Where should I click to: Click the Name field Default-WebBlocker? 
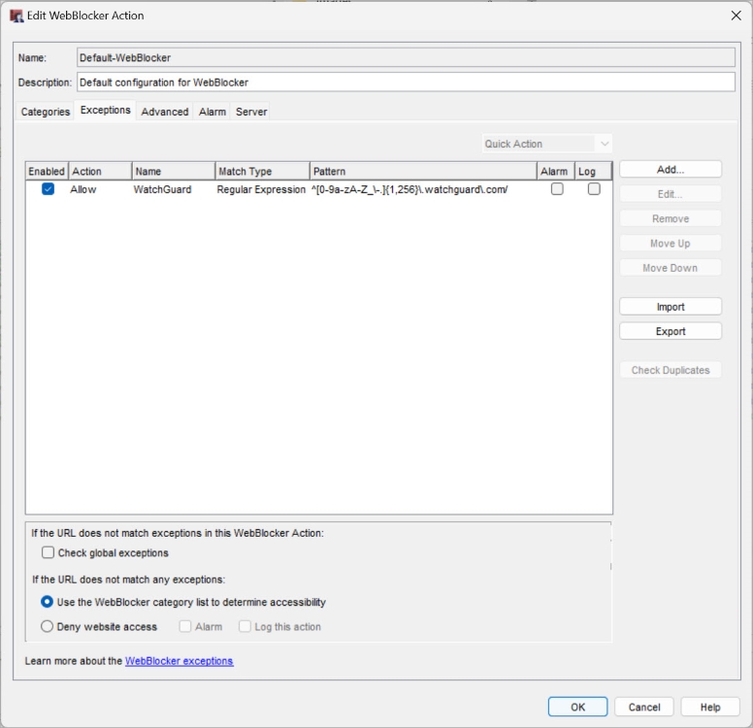click(406, 57)
